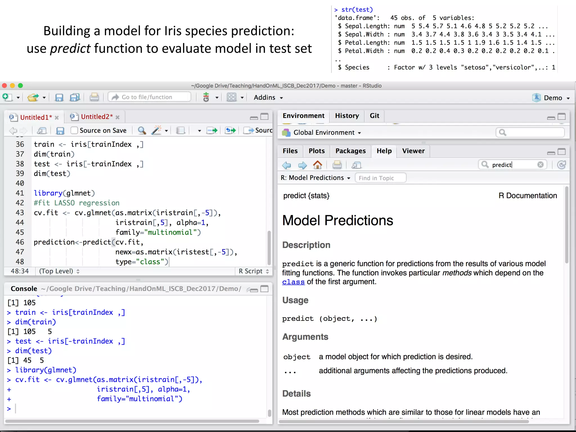576x432 pixels.
Task: Open the panes layout dropdown arrow
Action: pos(242,98)
